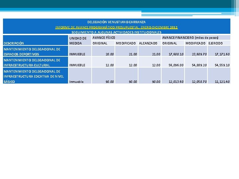
Task: Select the 12.00 ALCANZADO value for INFRAESTRUCTURA CULTURAL
Action: coord(156,65)
